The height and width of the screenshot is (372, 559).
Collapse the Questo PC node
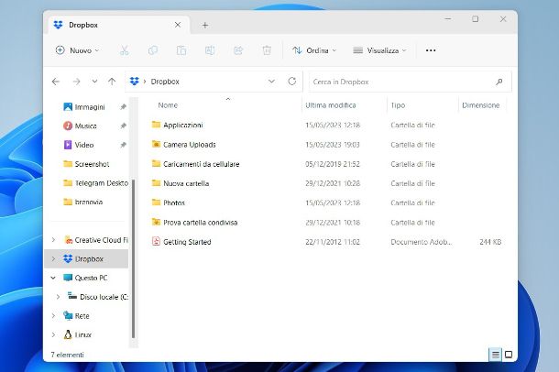pos(53,278)
